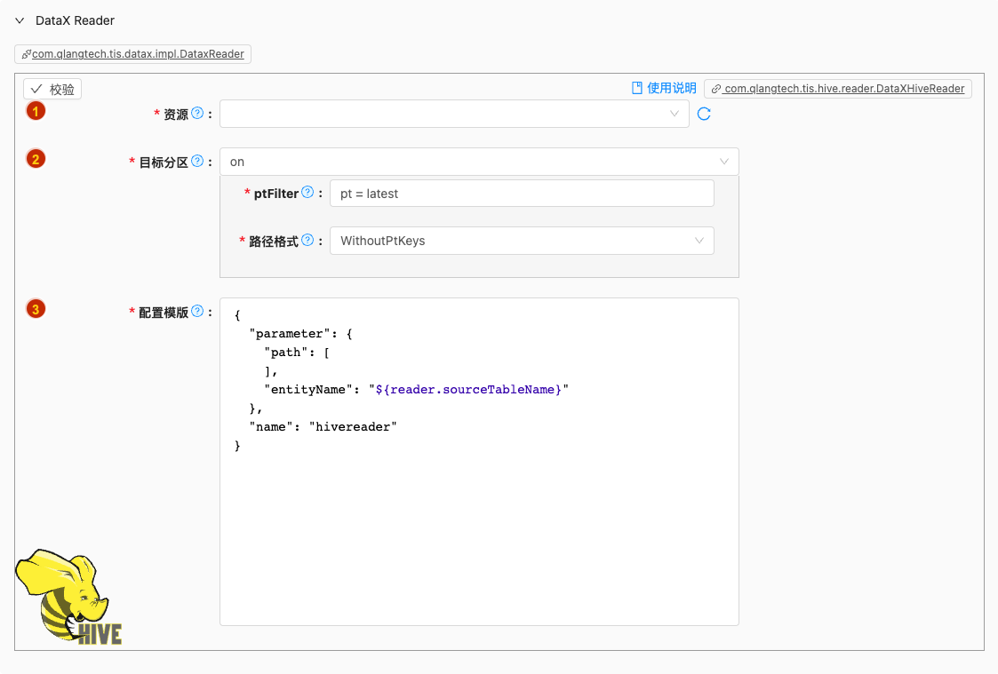Open the 使用说明 usage instructions link

point(664,88)
